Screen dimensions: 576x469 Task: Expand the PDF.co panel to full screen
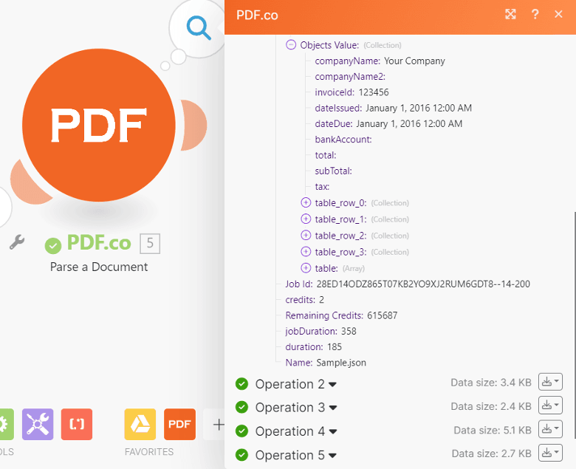click(x=510, y=14)
